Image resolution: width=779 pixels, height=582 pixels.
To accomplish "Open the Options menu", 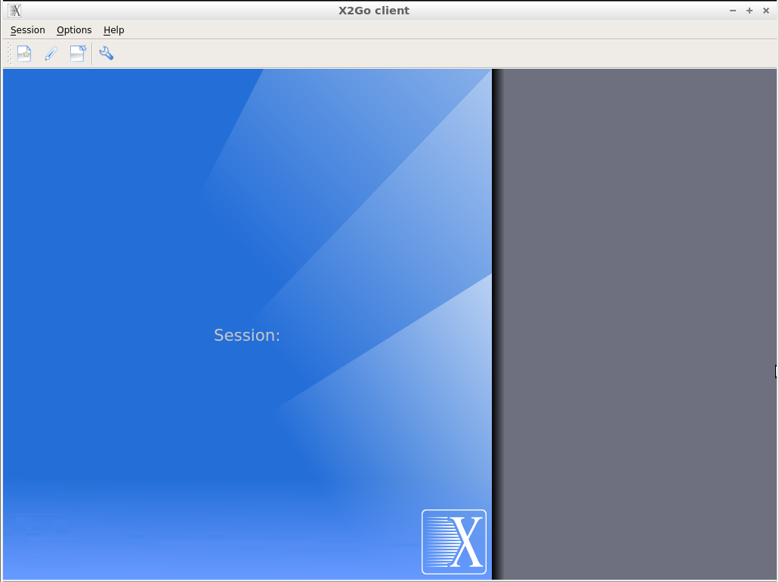I will point(74,30).
